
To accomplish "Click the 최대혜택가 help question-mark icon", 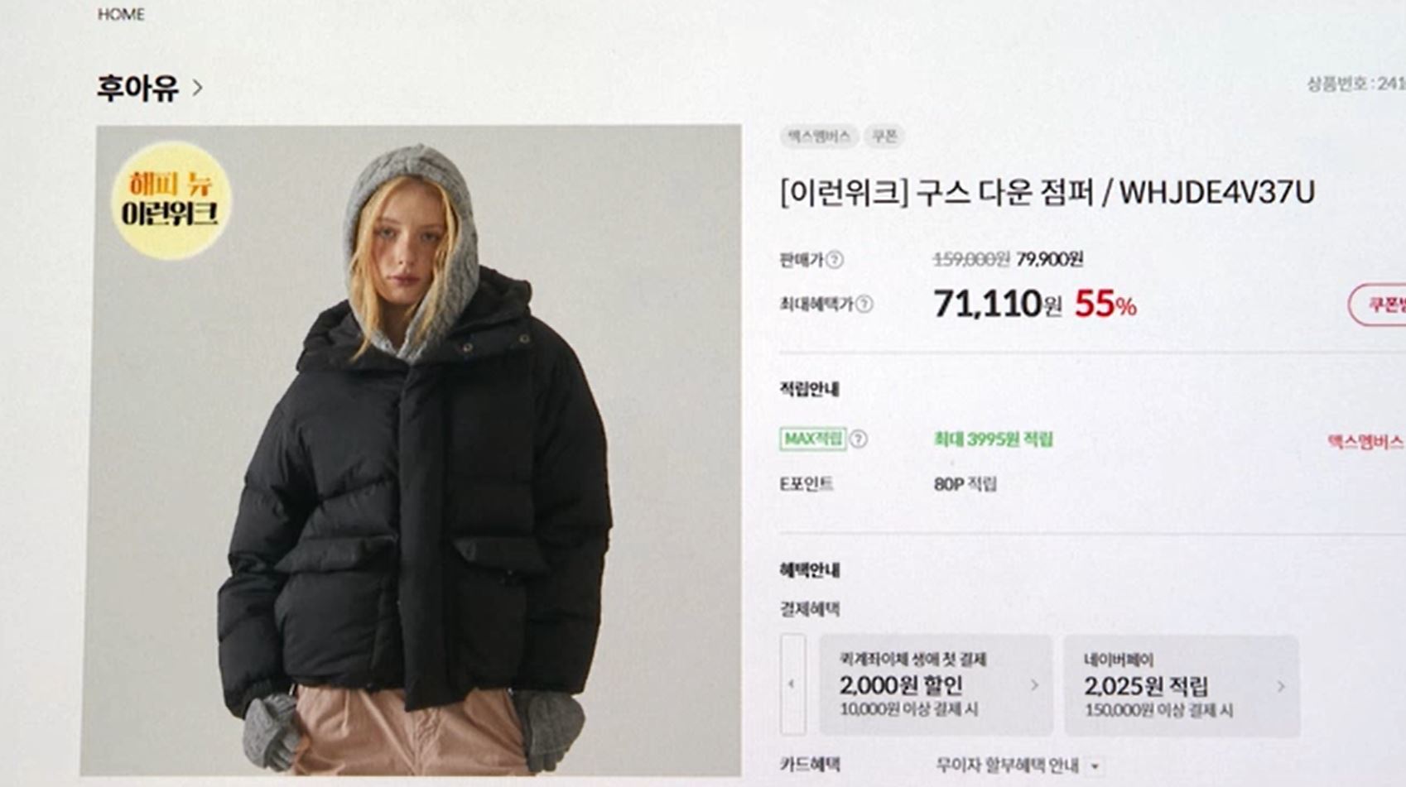I will 864,305.
